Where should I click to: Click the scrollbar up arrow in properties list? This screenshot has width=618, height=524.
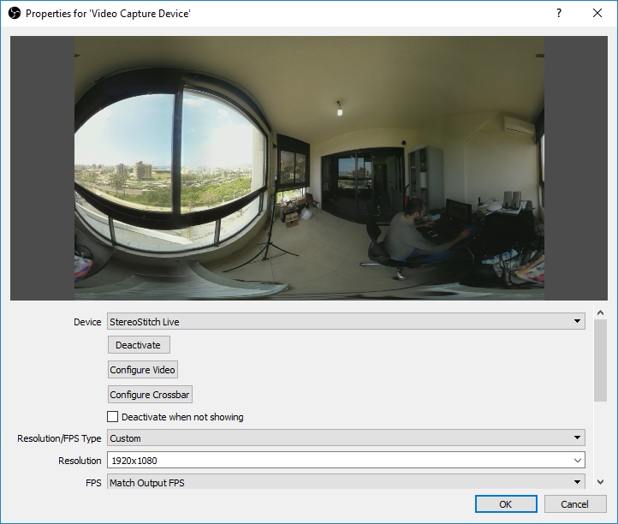(600, 313)
